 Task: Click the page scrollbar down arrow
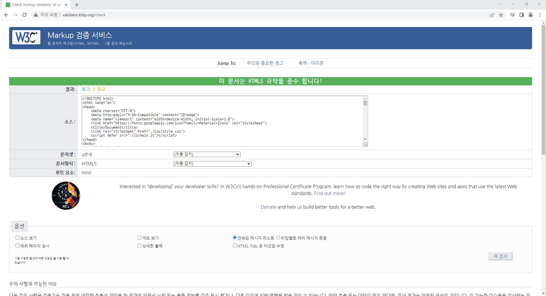pyautogui.click(x=543, y=293)
